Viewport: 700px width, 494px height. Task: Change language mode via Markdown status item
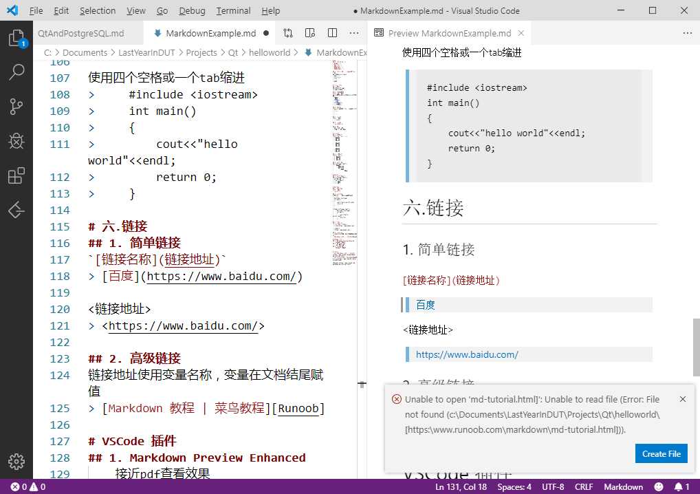[623, 487]
